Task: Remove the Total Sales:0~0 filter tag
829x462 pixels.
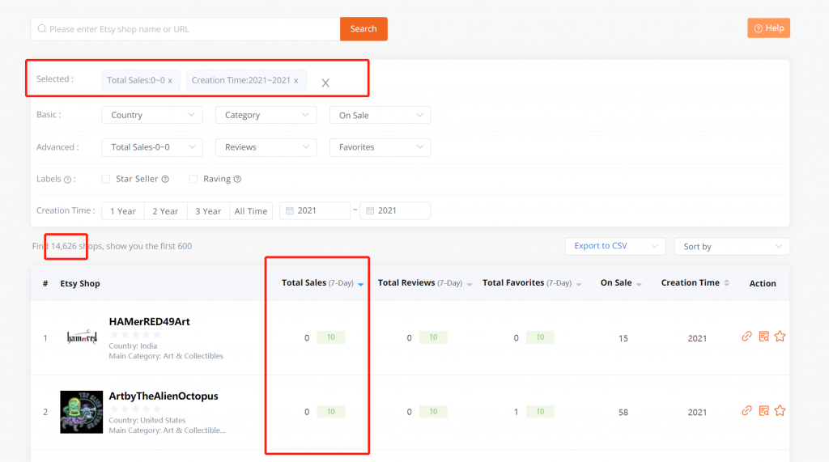Action: pyautogui.click(x=170, y=81)
